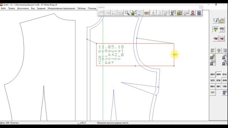Viewport: 228px width, 128px height.
Task: Click the text line 'Полочки' in text box
Action: click(109, 59)
